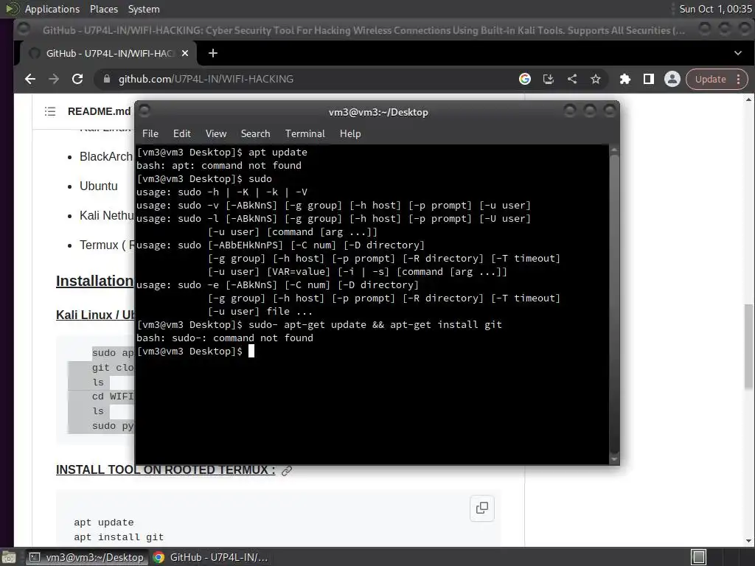755x566 pixels.
Task: Open the terminal Edit menu
Action: (x=181, y=134)
